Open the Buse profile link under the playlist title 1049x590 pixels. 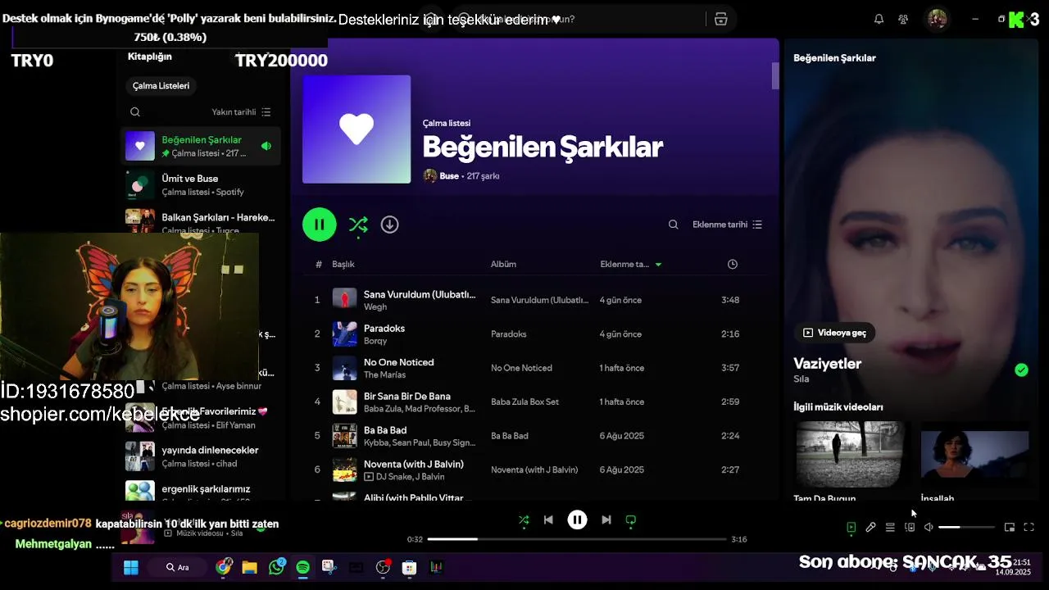coord(449,176)
